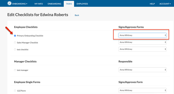Click the Primary Onboarding Checklist label
174x94 pixels.
click(30, 36)
